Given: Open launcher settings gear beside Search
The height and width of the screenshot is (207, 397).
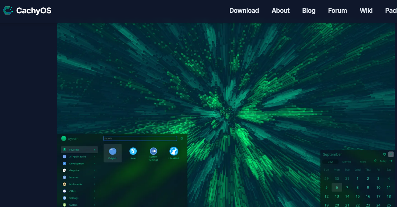Looking at the screenshot, I should [182, 138].
